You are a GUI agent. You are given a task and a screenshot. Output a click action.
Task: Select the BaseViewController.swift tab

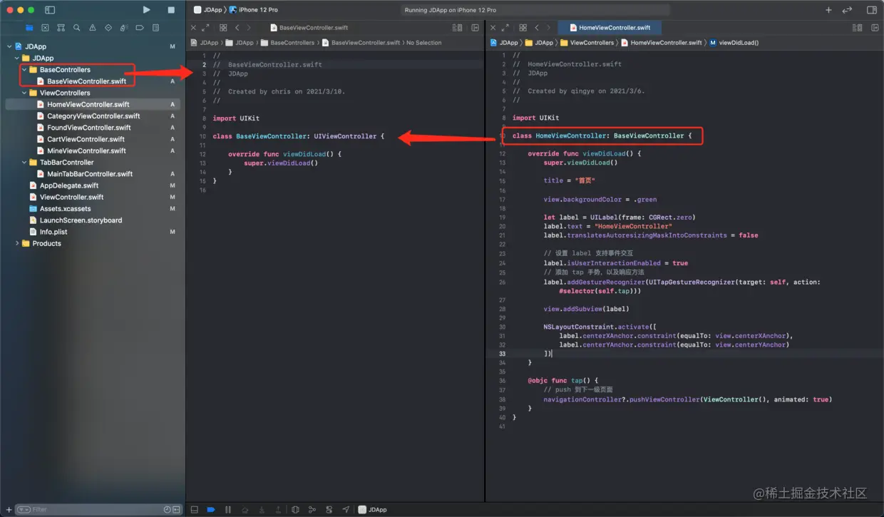pyautogui.click(x=309, y=28)
